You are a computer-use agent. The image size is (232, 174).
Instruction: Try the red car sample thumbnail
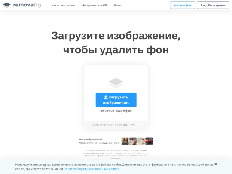149,141
